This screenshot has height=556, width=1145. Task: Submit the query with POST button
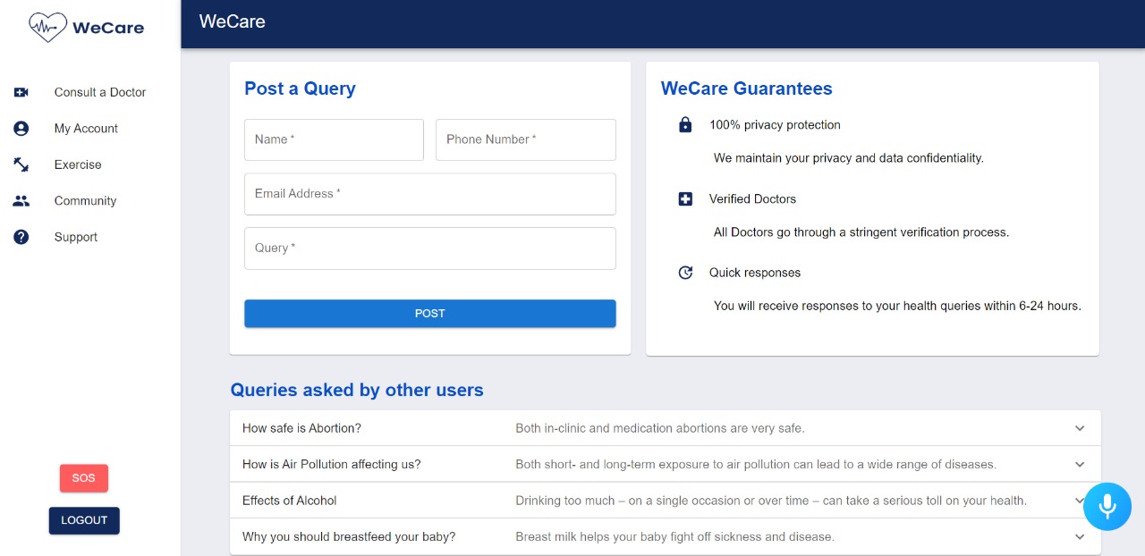pos(430,314)
